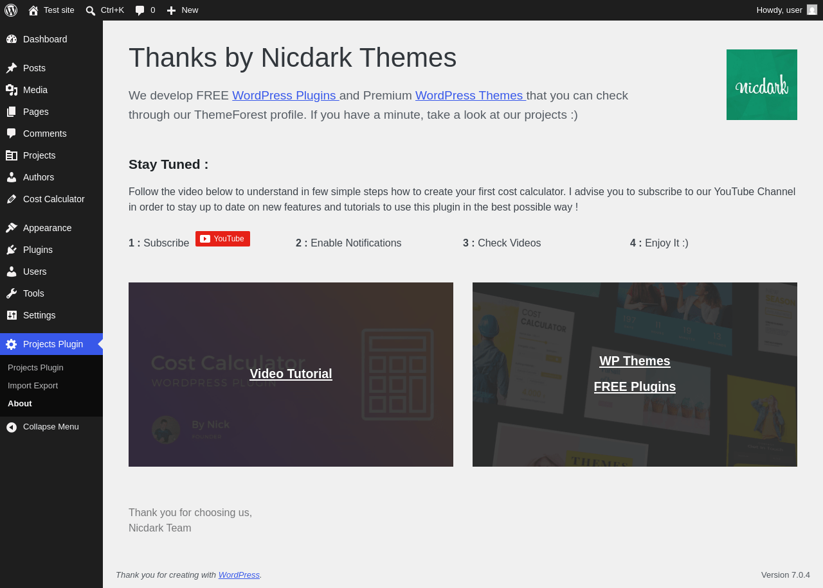This screenshot has width=823, height=588.
Task: Open the FREE Plugins link
Action: (635, 386)
